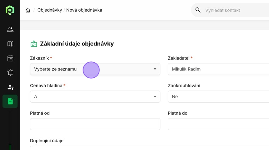Open the notifications bell icon
The width and height of the screenshot is (269, 150).
pos(10,73)
